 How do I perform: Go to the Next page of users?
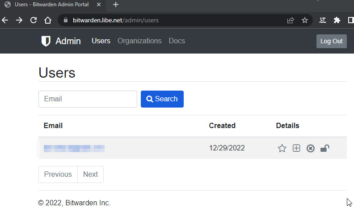(90, 175)
